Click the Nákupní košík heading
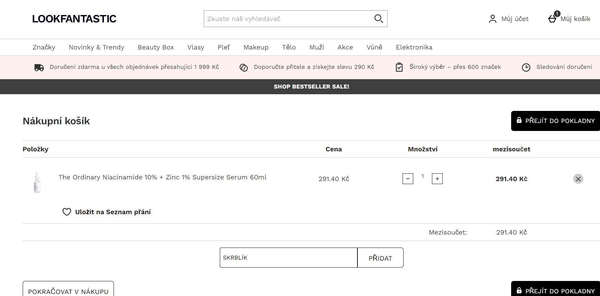 (56, 121)
